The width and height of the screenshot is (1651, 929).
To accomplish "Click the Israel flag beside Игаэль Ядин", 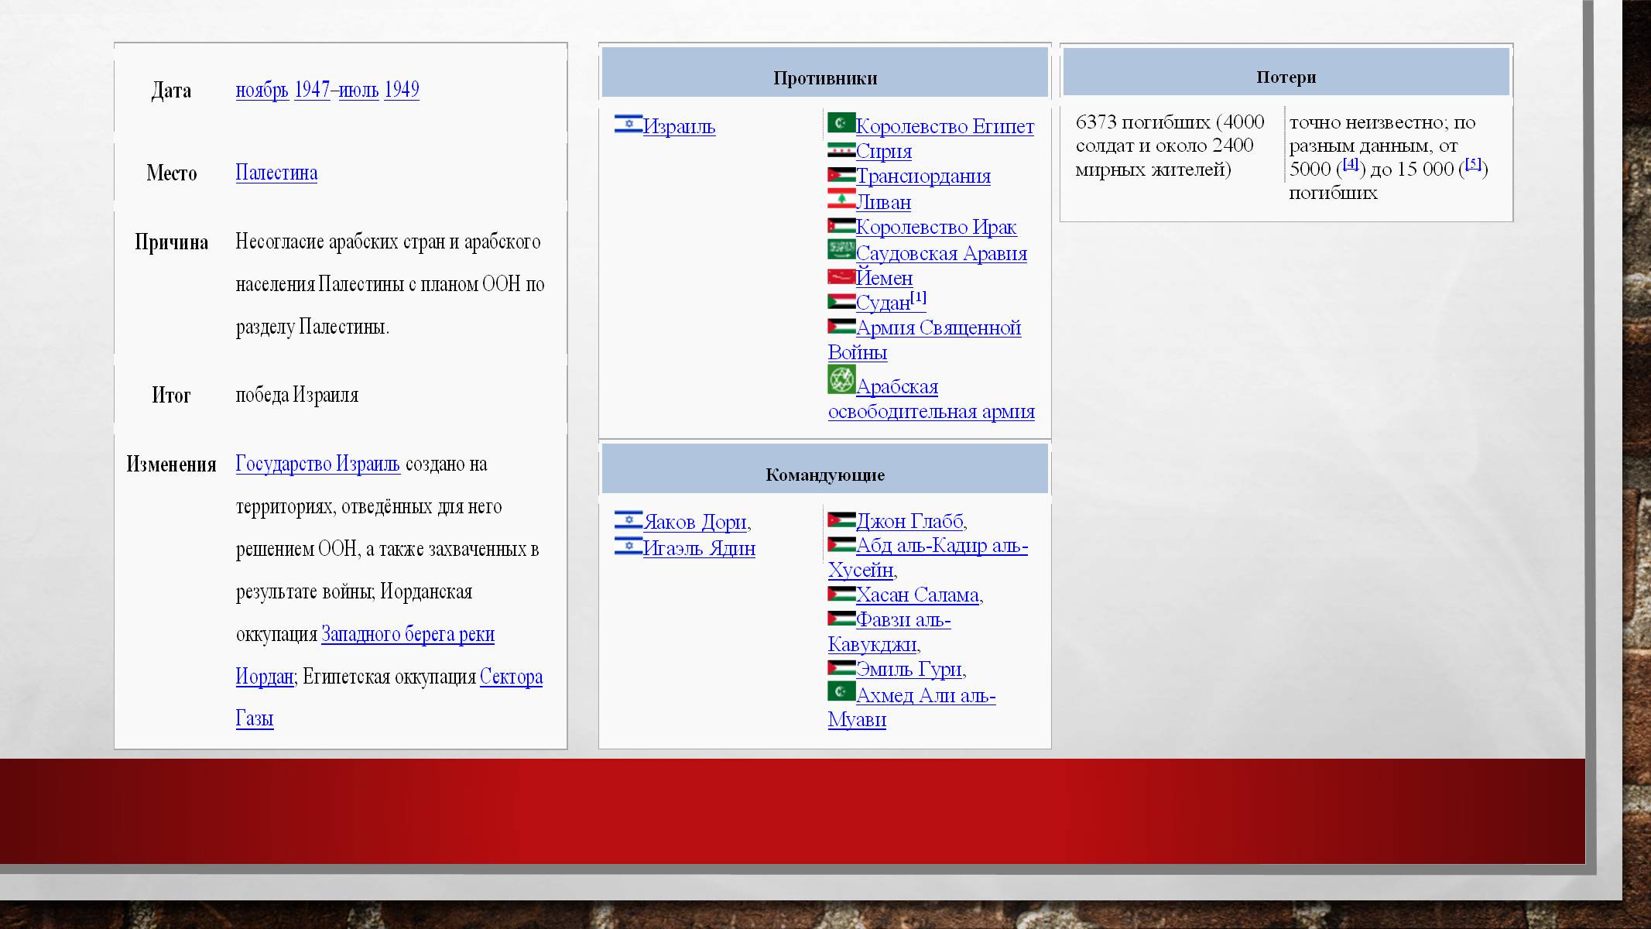I will (x=629, y=546).
